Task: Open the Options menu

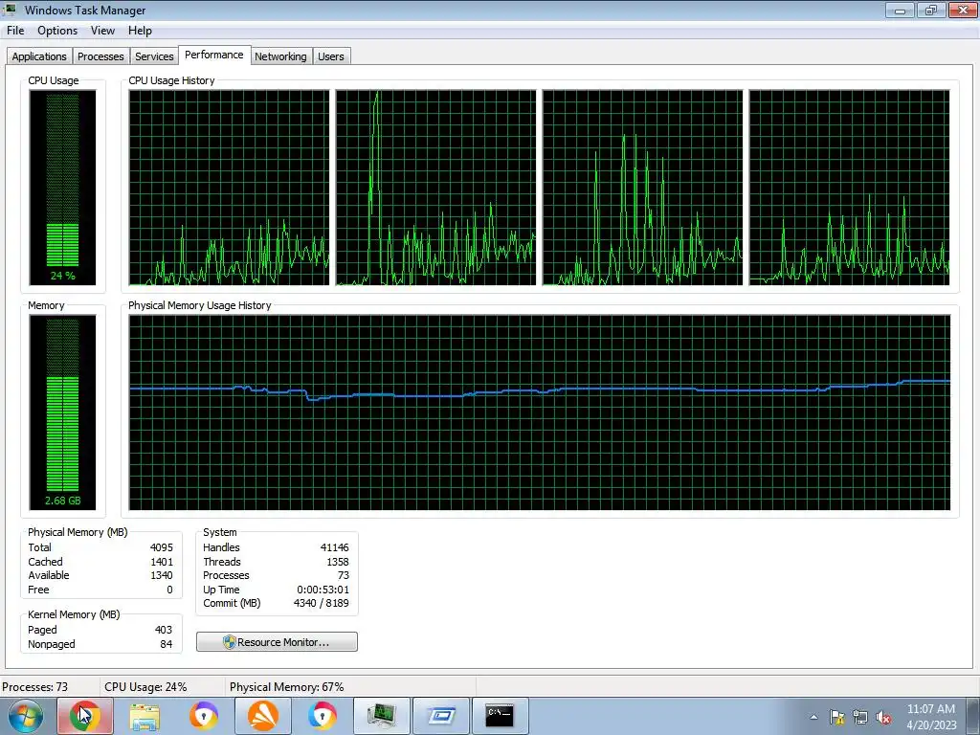Action: [57, 31]
